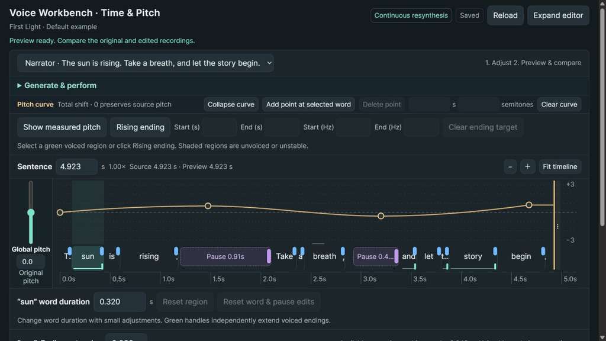The height and width of the screenshot is (341, 606).
Task: Click Collapse curve button
Action: (231, 104)
